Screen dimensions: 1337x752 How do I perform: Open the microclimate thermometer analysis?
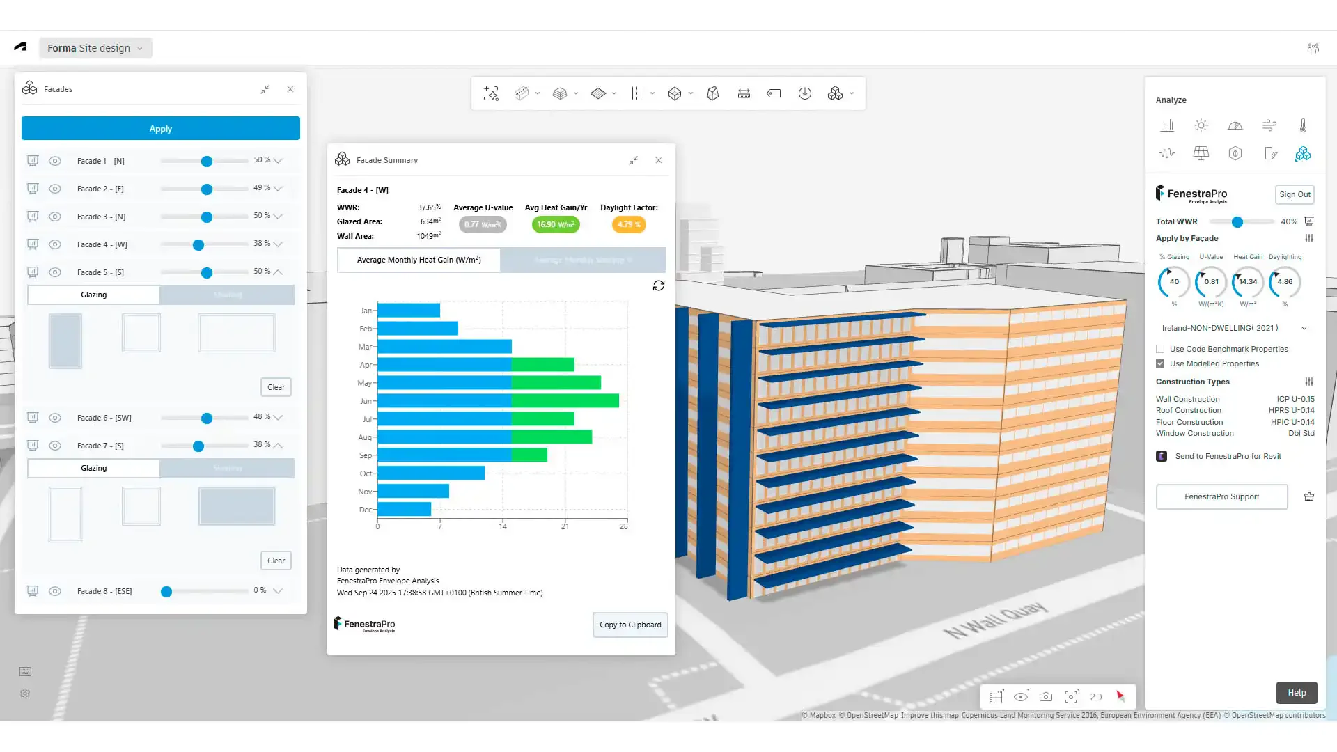[1303, 125]
